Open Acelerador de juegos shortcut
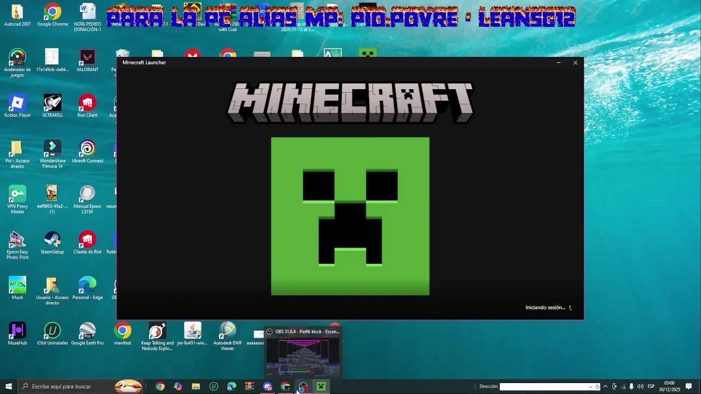This screenshot has width=701, height=394. coord(18,63)
